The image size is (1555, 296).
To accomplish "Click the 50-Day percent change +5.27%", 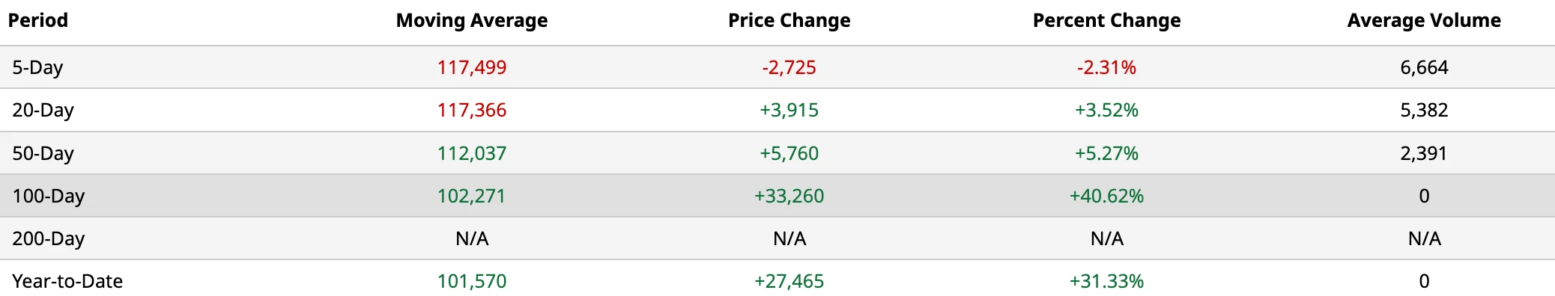I will pos(1106,153).
